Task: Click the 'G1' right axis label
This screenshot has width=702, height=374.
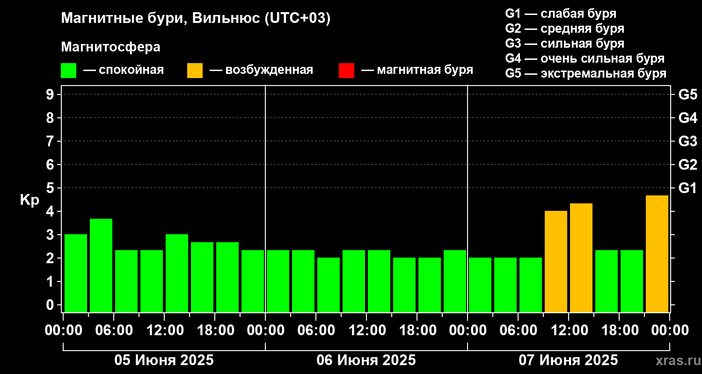Action: 687,188
